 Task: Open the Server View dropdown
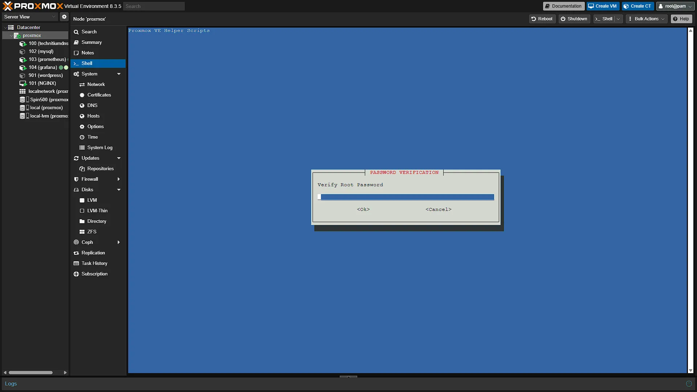click(x=30, y=17)
